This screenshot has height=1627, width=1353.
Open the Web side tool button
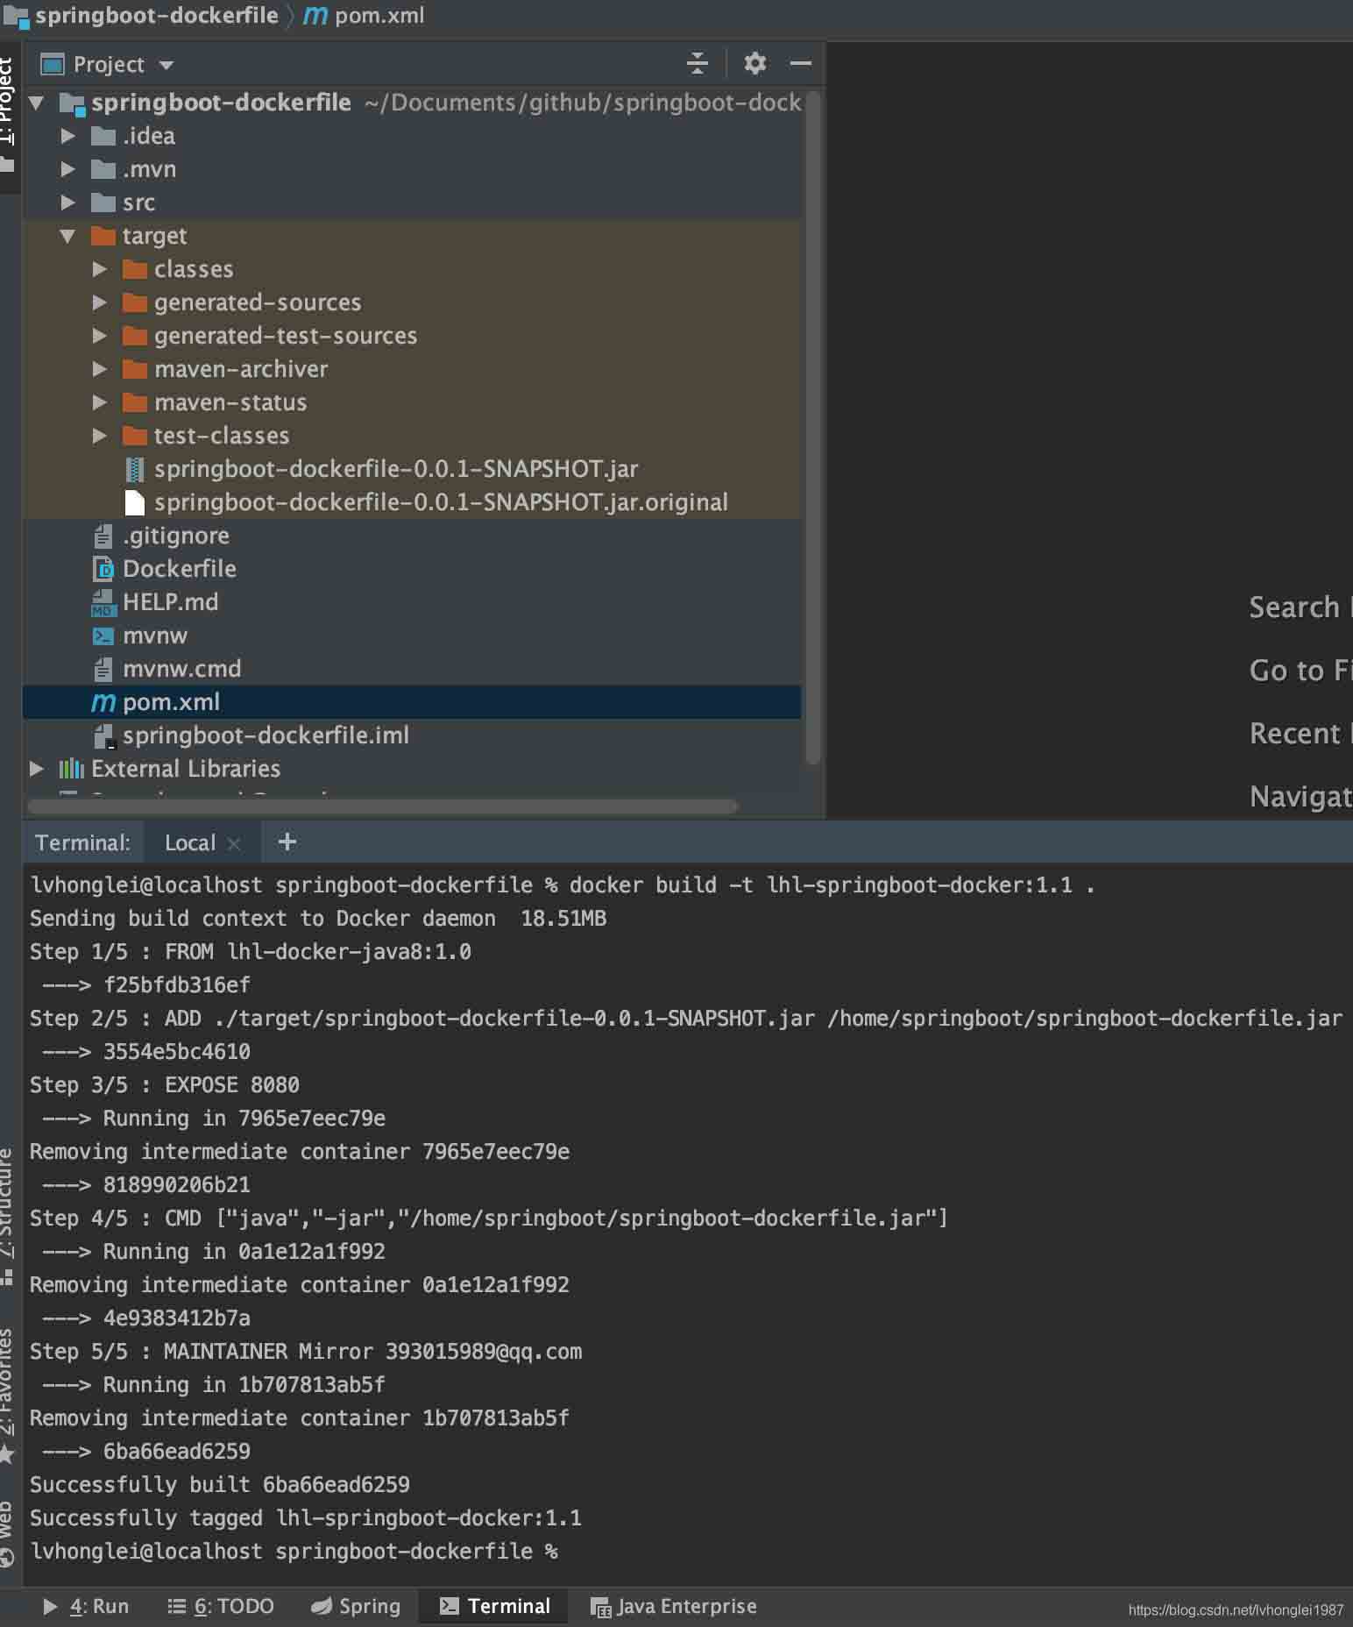coord(9,1534)
